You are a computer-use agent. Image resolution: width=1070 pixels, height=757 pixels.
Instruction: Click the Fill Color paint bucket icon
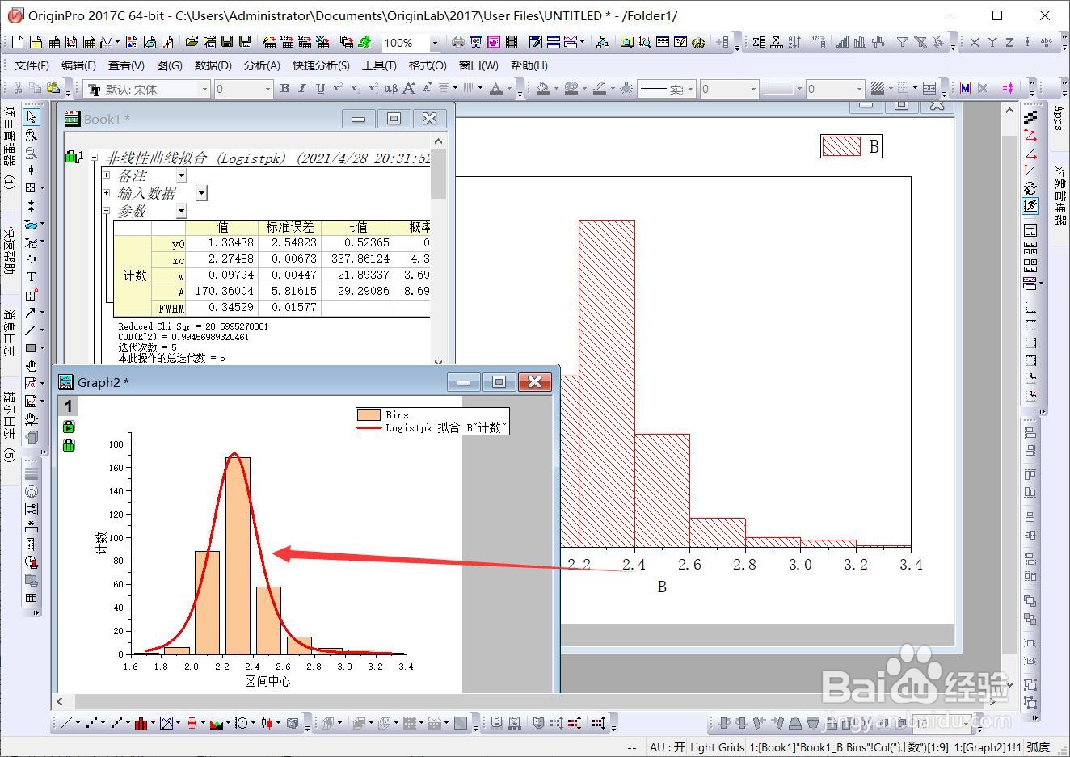point(543,89)
